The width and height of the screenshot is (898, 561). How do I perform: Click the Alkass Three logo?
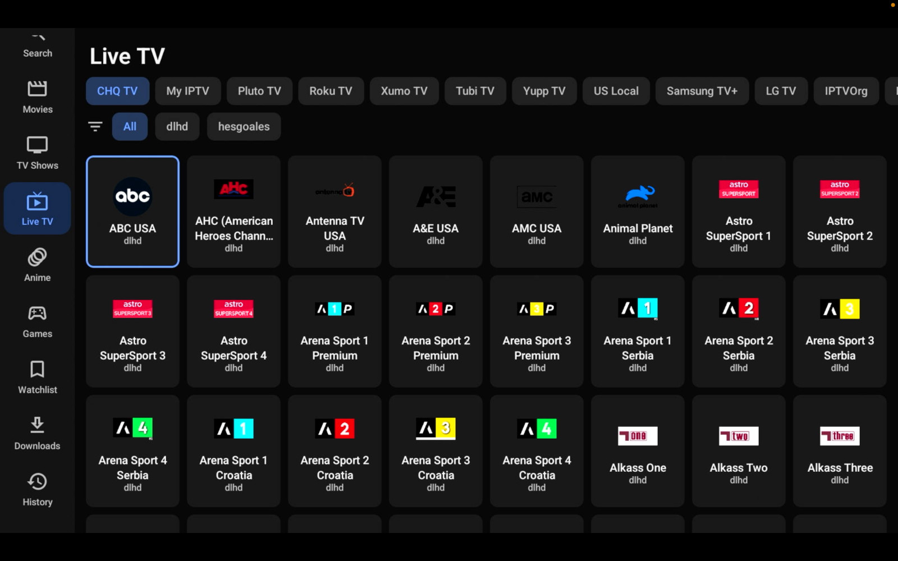pos(840,436)
